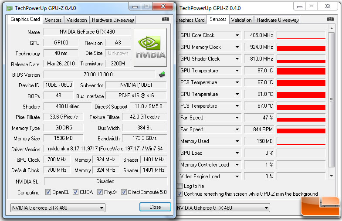Toggle the PhysX checkbox
This screenshot has height=221, width=342.
coord(100,192)
